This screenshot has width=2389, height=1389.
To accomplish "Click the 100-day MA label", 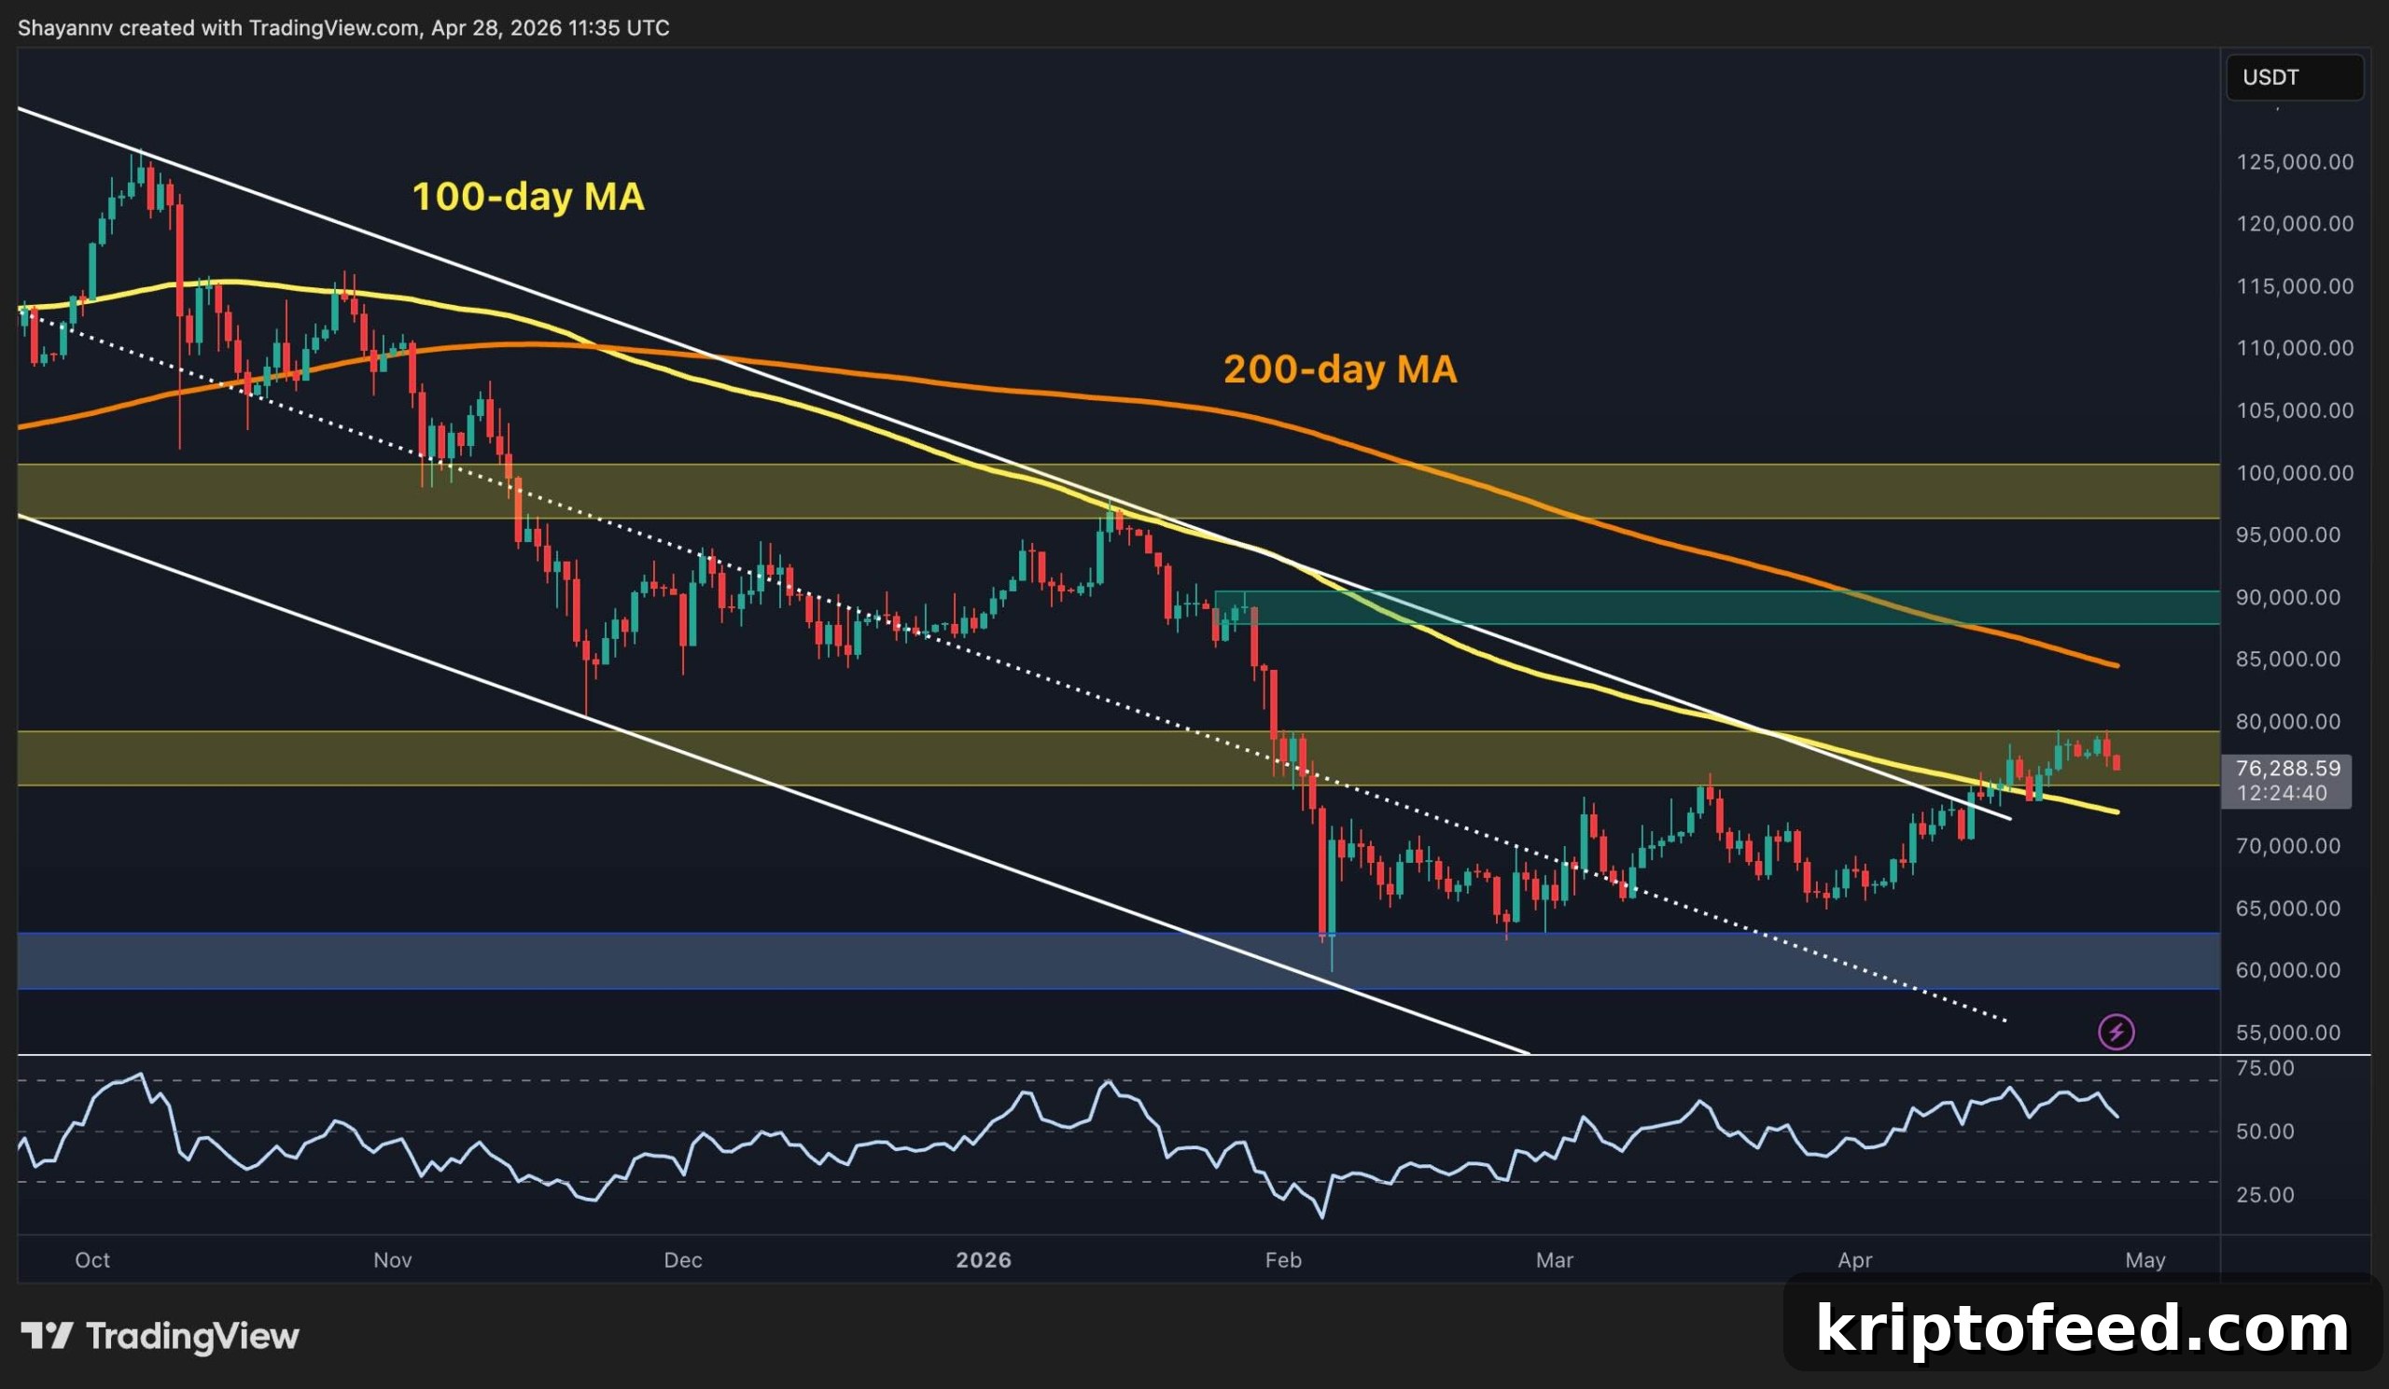I will click(x=528, y=196).
